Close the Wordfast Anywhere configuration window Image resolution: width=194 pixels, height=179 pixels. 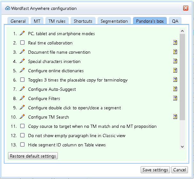click(x=186, y=8)
